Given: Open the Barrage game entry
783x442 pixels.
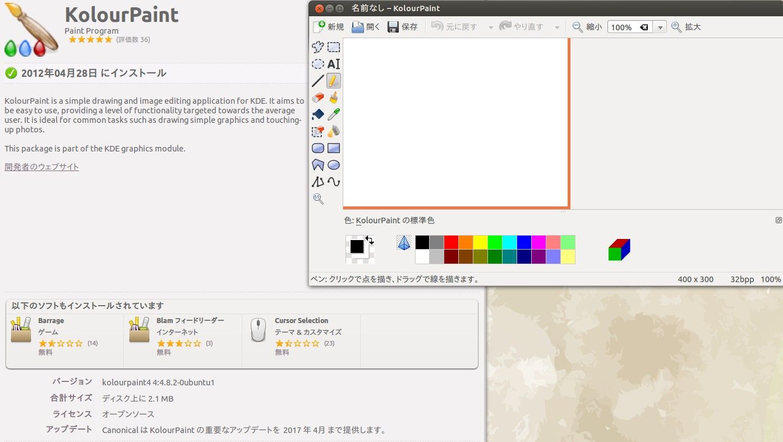Looking at the screenshot, I should click(64, 337).
